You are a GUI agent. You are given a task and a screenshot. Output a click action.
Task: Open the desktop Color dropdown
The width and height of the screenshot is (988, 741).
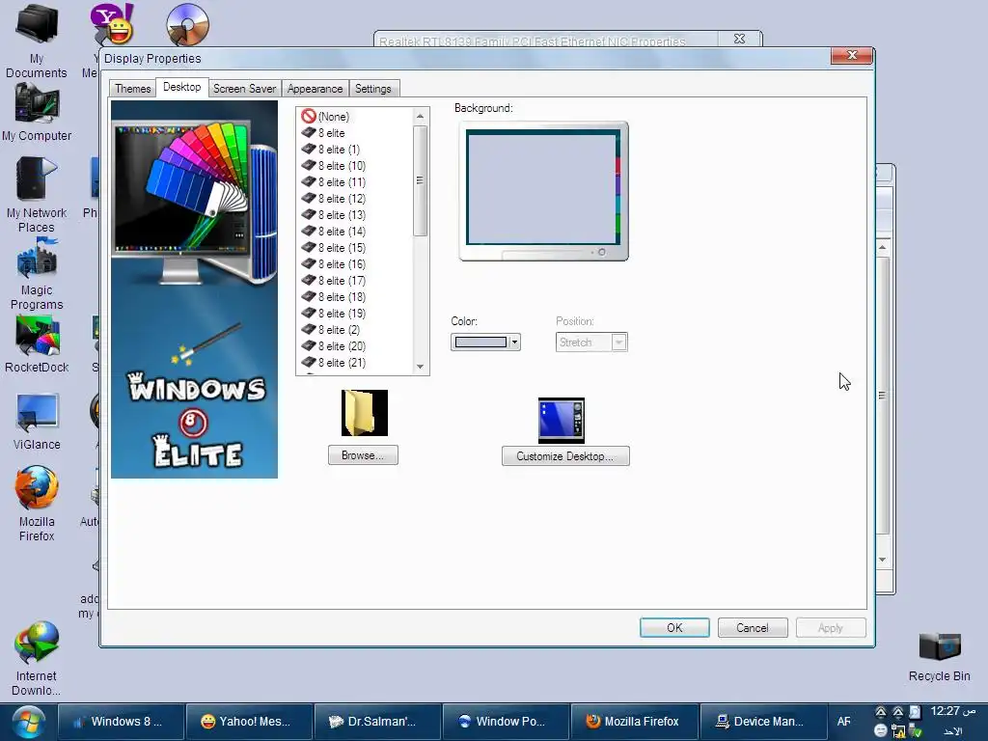(485, 343)
